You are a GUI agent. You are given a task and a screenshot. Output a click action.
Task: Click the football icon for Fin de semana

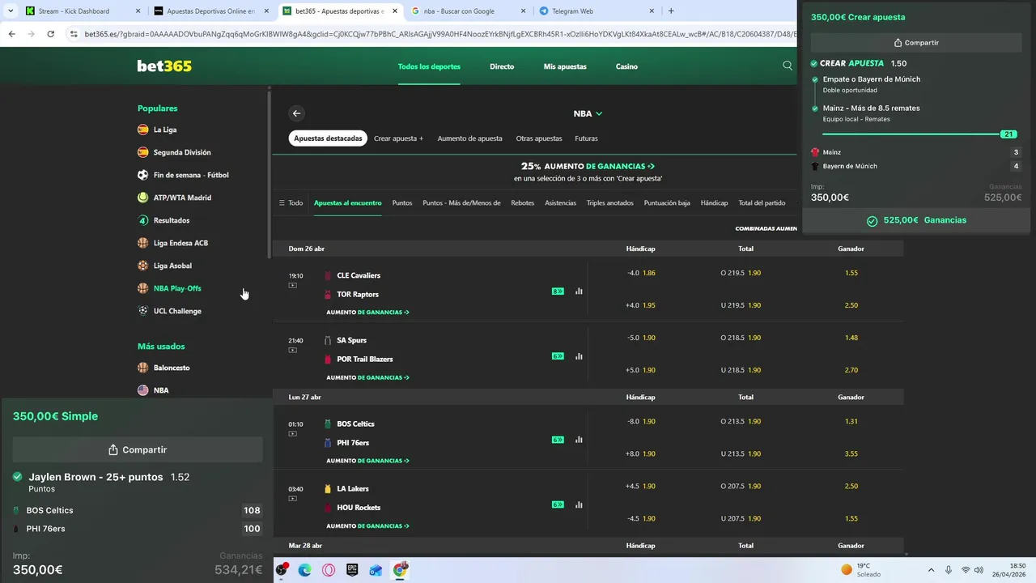pos(143,175)
